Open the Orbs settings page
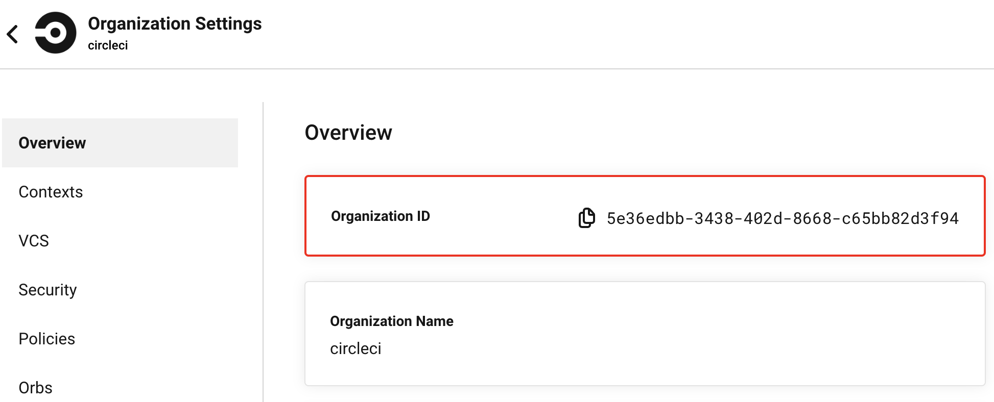The height and width of the screenshot is (402, 994). [35, 388]
